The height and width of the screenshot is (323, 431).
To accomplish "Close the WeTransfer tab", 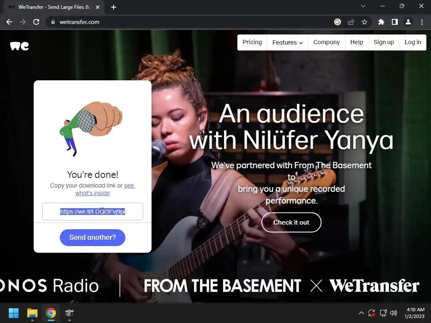I will click(x=98, y=7).
